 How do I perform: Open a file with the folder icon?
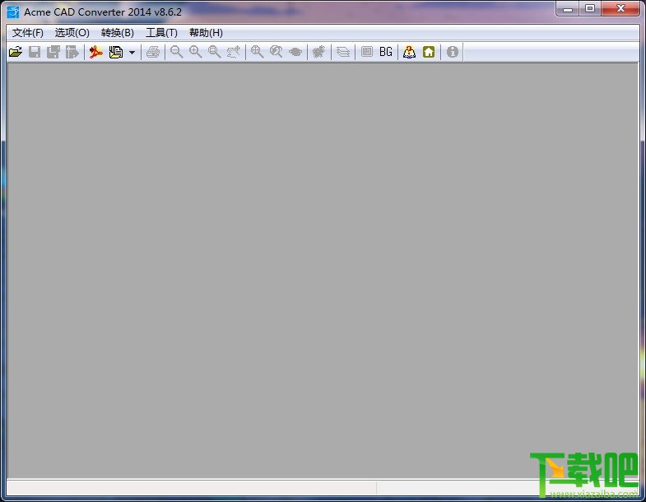pyautogui.click(x=16, y=52)
